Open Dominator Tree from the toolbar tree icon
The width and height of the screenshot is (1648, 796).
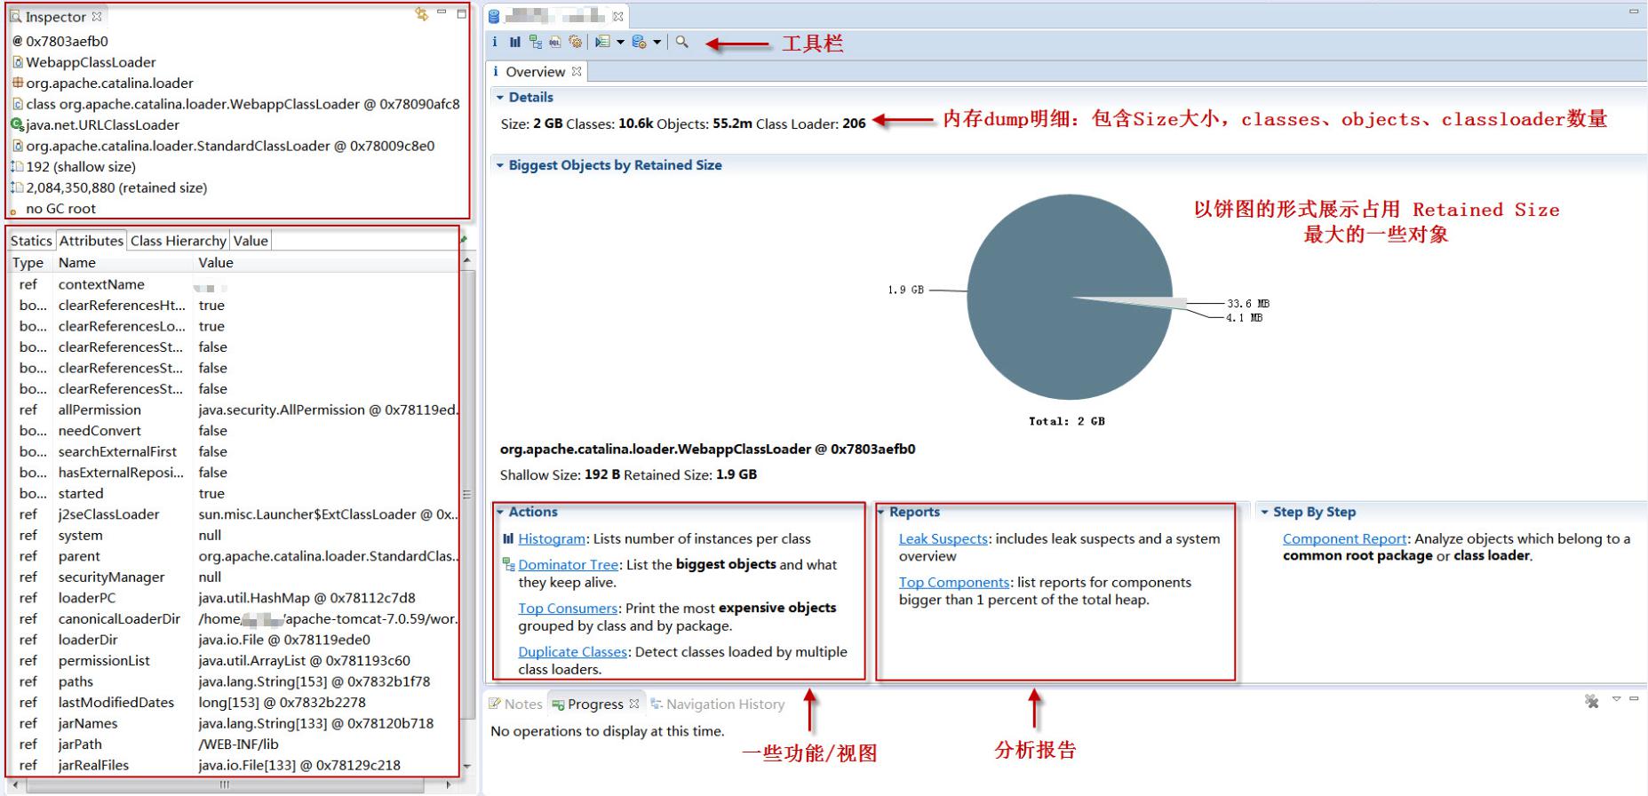[535, 42]
